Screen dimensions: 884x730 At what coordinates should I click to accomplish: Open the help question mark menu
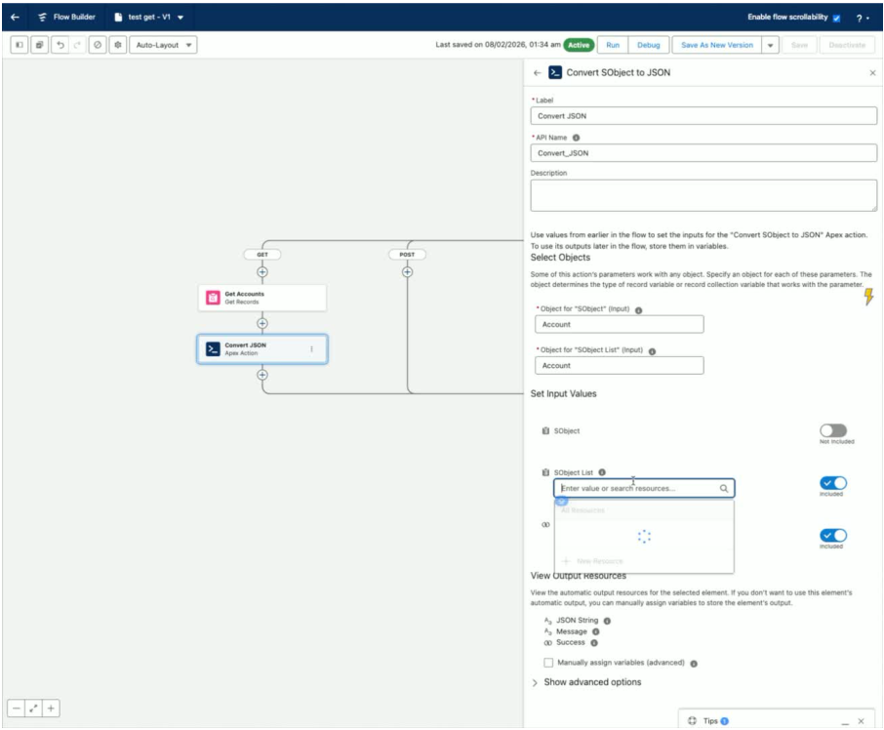click(x=862, y=18)
